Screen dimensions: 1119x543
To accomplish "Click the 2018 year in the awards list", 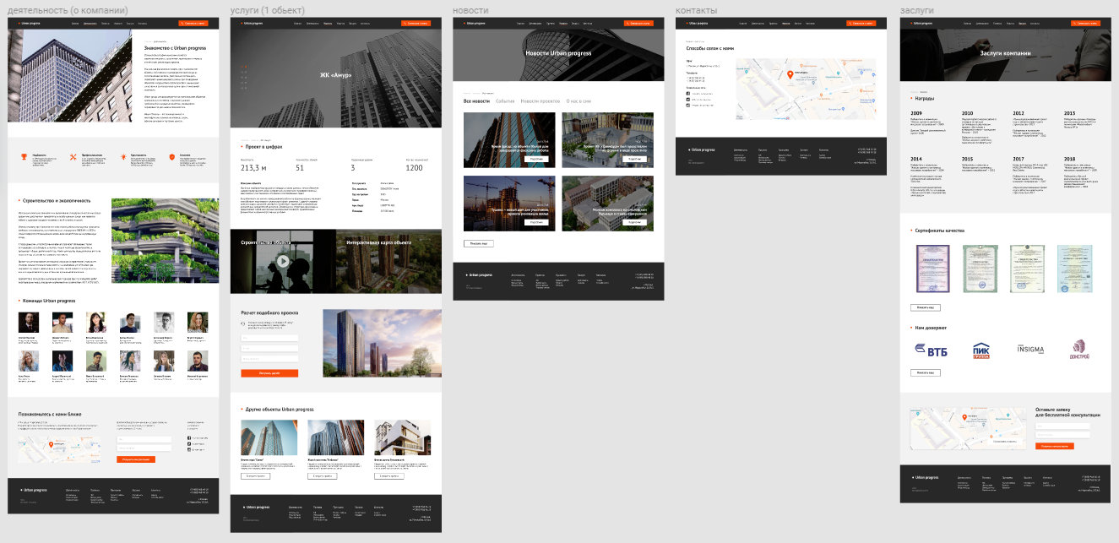I will (1069, 159).
